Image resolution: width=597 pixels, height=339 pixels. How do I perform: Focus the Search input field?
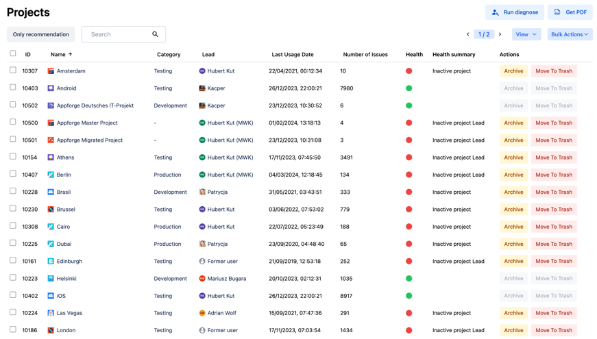click(x=118, y=34)
